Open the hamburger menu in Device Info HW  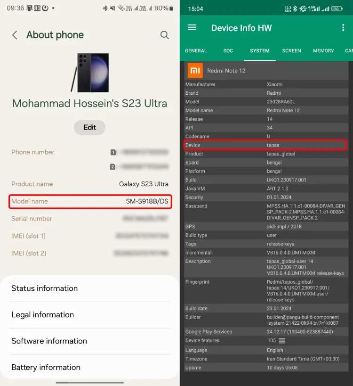[192, 27]
